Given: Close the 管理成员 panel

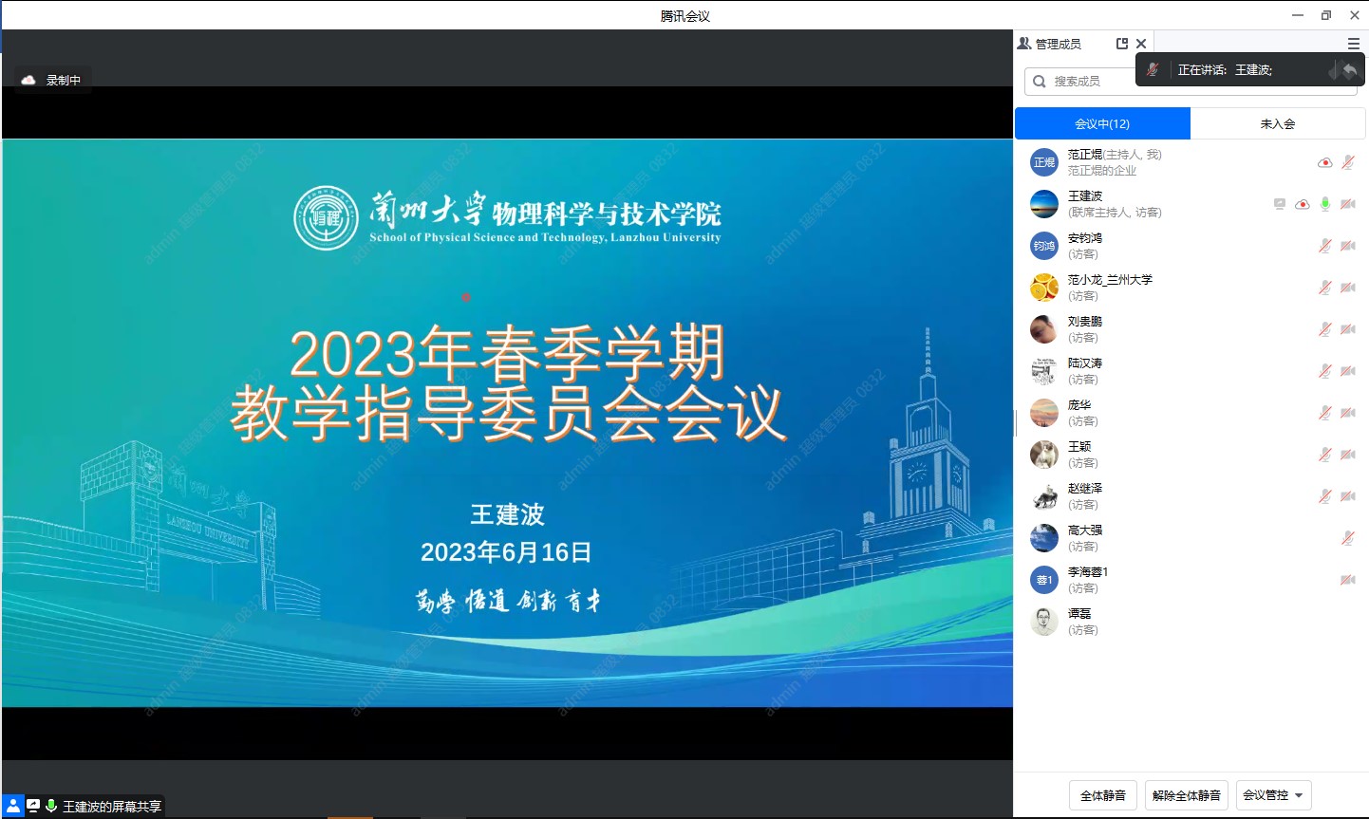Looking at the screenshot, I should (x=1141, y=44).
